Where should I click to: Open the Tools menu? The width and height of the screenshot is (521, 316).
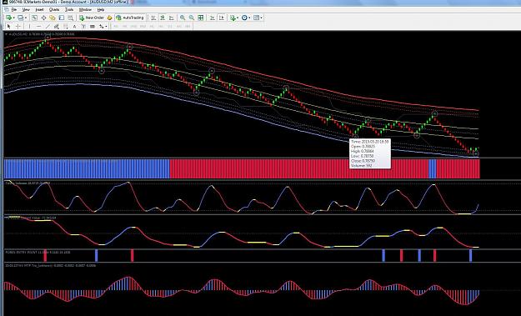click(x=69, y=10)
